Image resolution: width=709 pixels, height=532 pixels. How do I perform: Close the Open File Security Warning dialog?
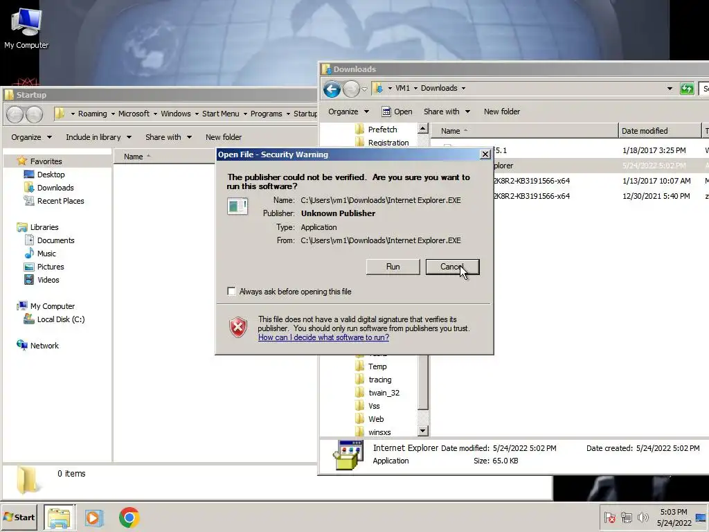485,154
